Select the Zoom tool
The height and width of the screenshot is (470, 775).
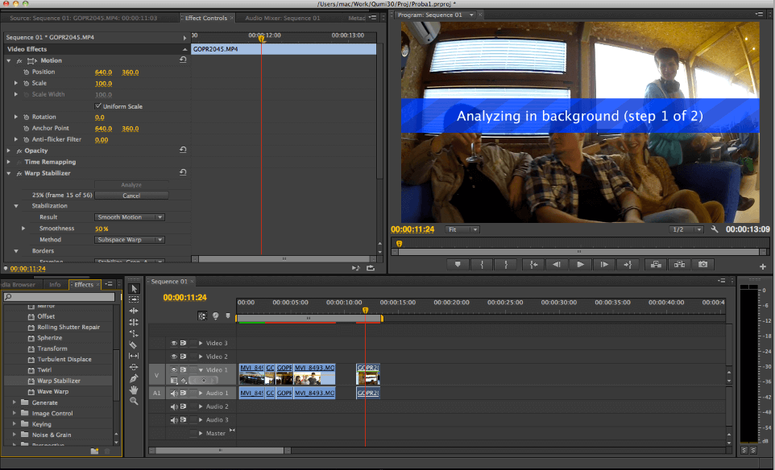click(x=134, y=402)
